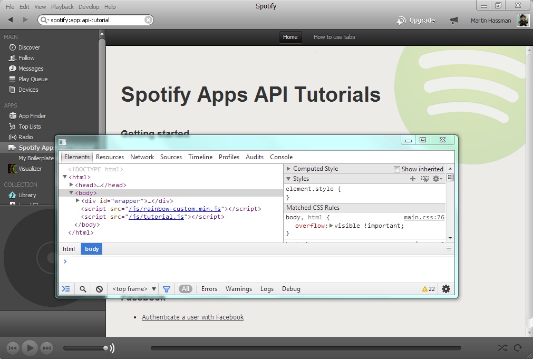The height and width of the screenshot is (359, 533).
Task: Click the notifications megaphone icon
Action: pos(454,21)
